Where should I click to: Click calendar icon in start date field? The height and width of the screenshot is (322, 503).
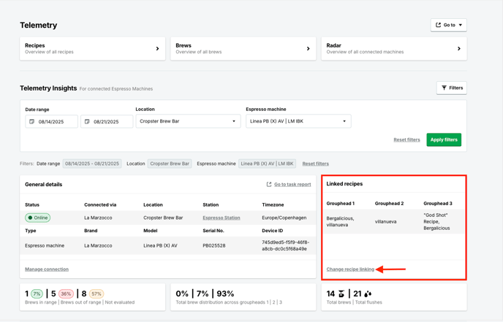click(x=31, y=122)
